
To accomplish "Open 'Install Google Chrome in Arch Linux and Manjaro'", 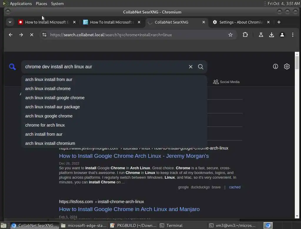I will [129, 209].
